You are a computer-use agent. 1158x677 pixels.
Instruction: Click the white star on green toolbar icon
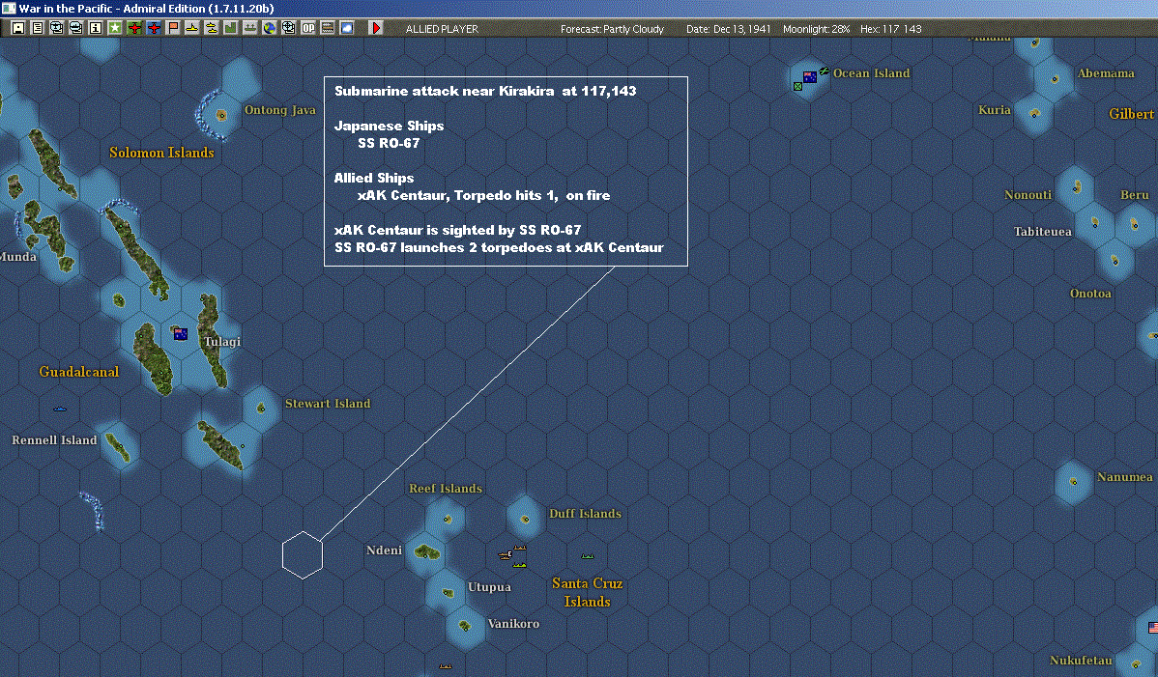114,28
